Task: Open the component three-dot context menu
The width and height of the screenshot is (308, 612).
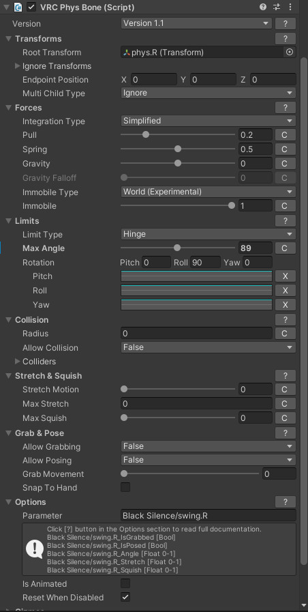Action: 290,7
